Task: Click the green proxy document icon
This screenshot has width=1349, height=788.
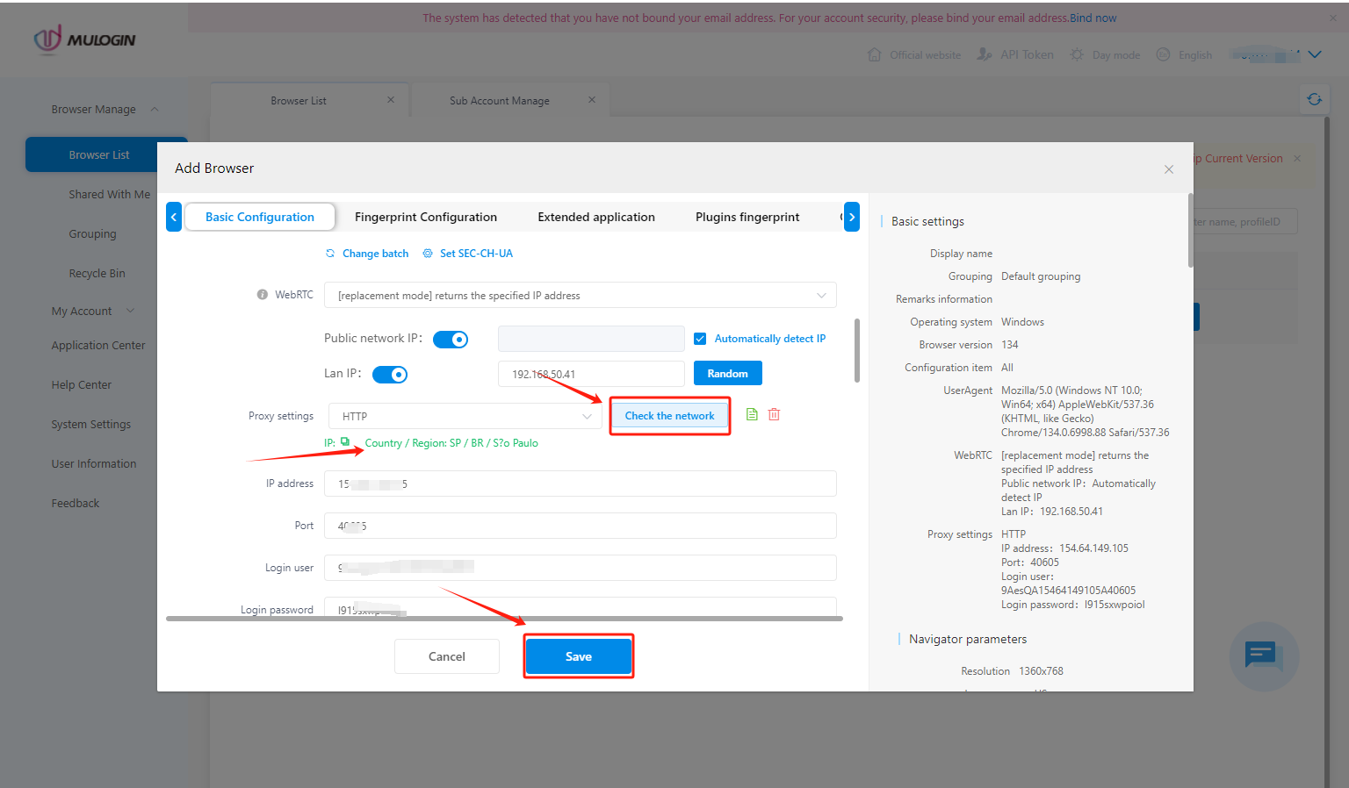Action: [752, 414]
